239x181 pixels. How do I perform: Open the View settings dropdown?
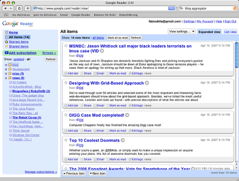[182, 31]
